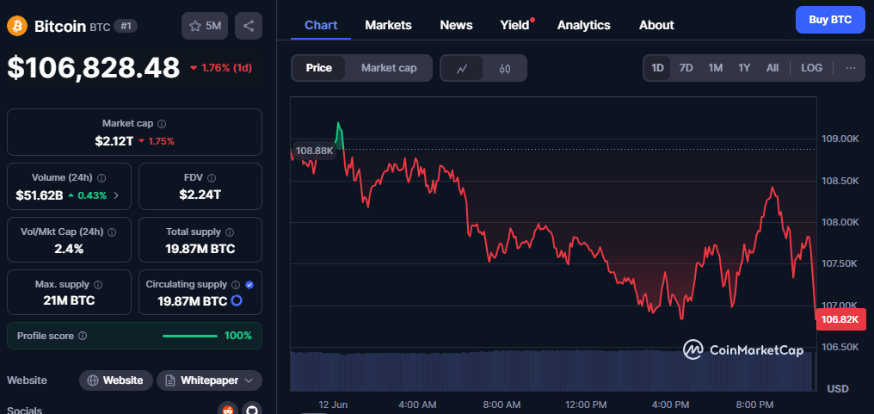Click the 21M BTC max supply value

coord(69,300)
